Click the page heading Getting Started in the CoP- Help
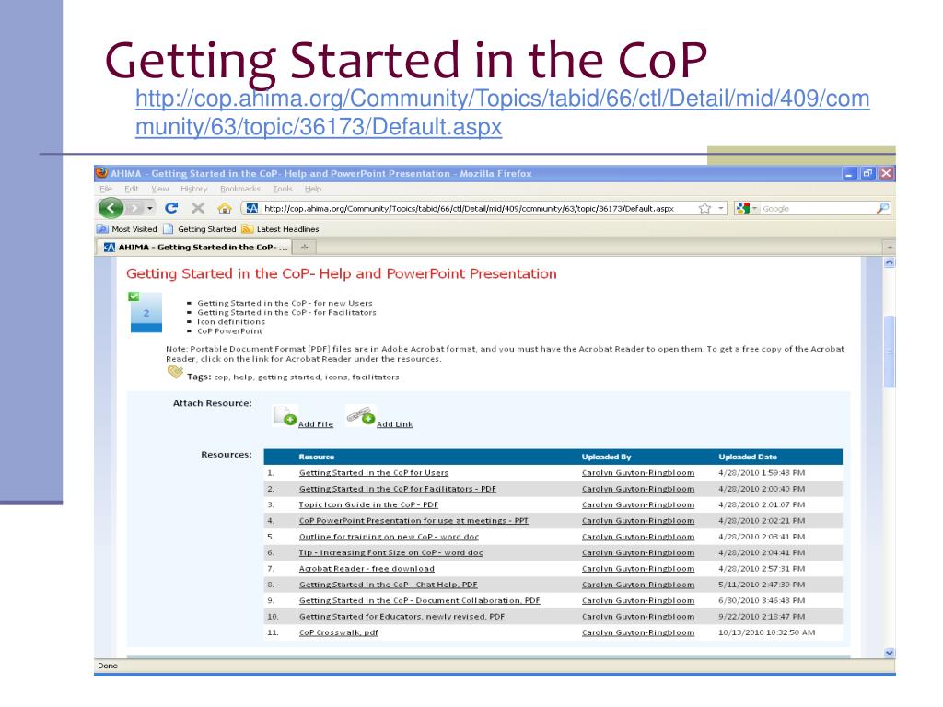Image resolution: width=943 pixels, height=707 pixels. click(x=341, y=273)
